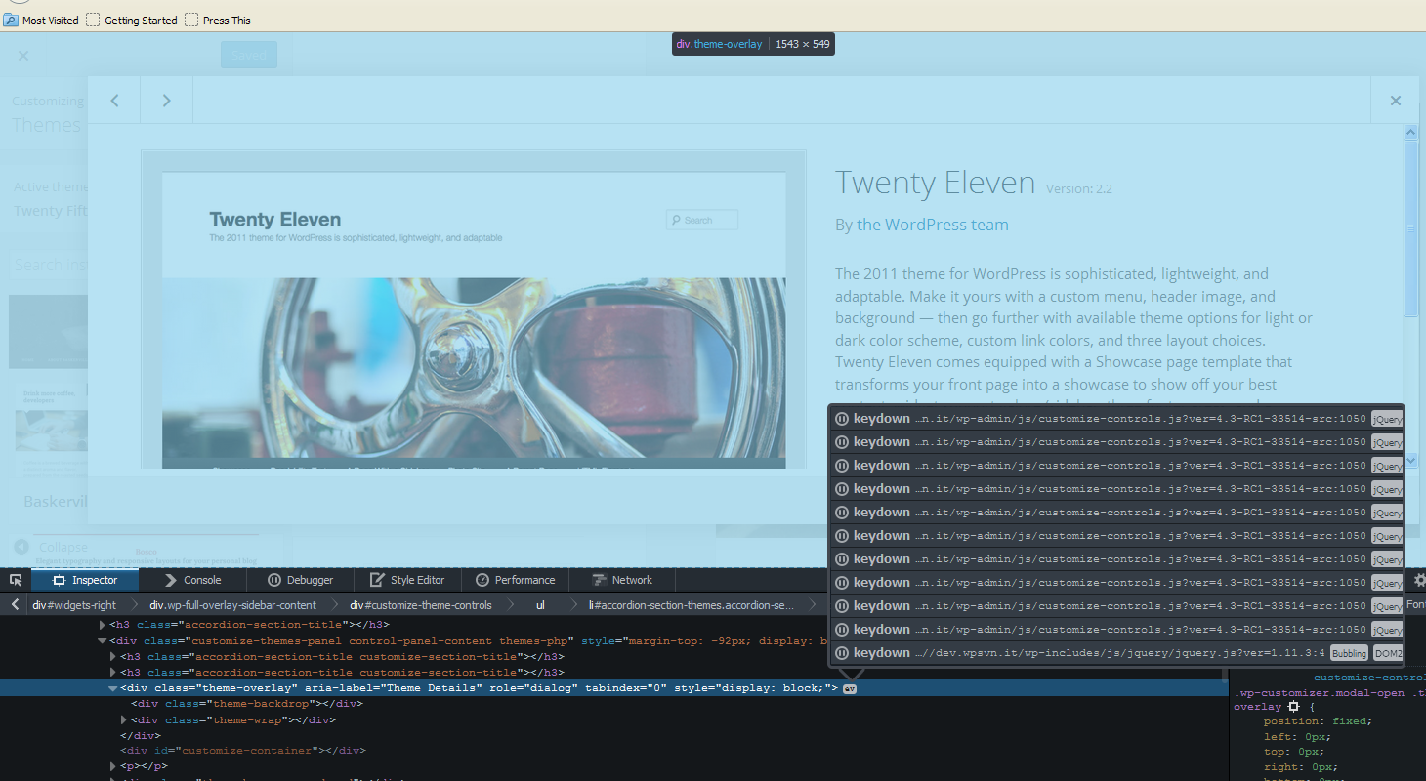The height and width of the screenshot is (781, 1426).
Task: Expand the theme-wrap div node
Action: (x=124, y=720)
